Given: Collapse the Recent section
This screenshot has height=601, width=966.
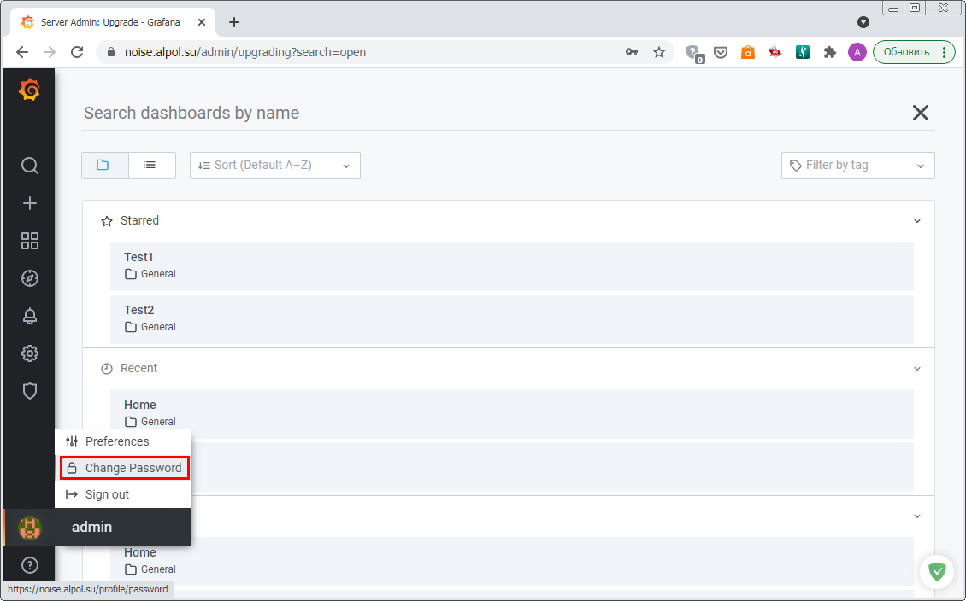Looking at the screenshot, I should click(916, 369).
